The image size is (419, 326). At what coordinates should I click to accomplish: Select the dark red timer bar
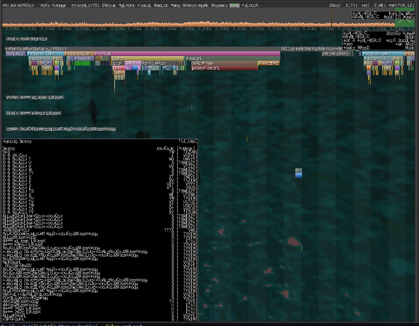click(225, 68)
